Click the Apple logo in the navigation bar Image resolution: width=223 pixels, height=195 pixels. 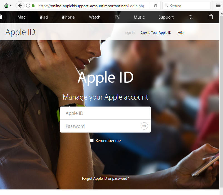[x=1, y=17]
